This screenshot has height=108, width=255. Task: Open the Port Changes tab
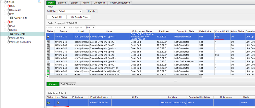(68, 84)
